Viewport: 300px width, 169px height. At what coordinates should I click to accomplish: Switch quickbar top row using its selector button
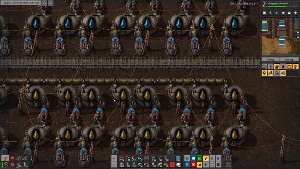tap(114, 158)
